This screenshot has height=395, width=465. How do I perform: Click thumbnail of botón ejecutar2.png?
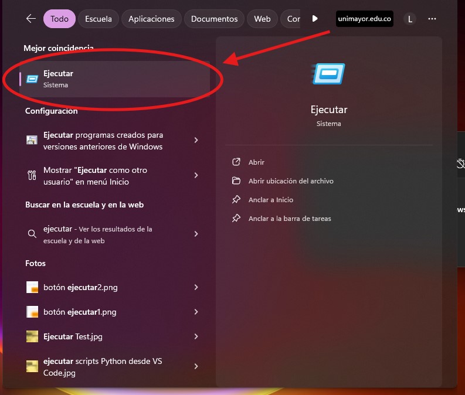coord(32,287)
